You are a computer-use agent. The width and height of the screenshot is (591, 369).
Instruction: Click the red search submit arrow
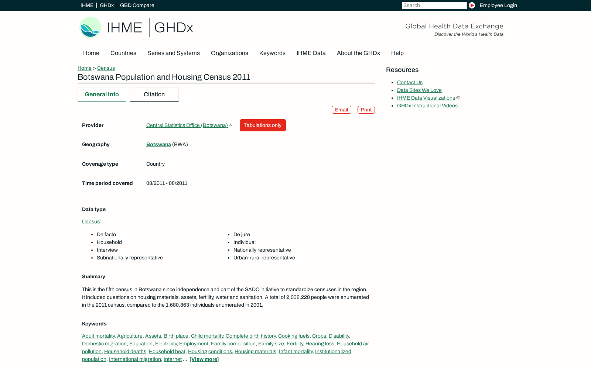pyautogui.click(x=472, y=5)
